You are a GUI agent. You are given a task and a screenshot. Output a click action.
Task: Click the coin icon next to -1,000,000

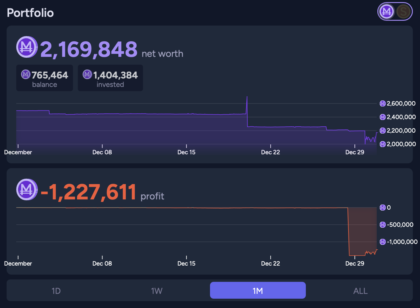coord(382,242)
